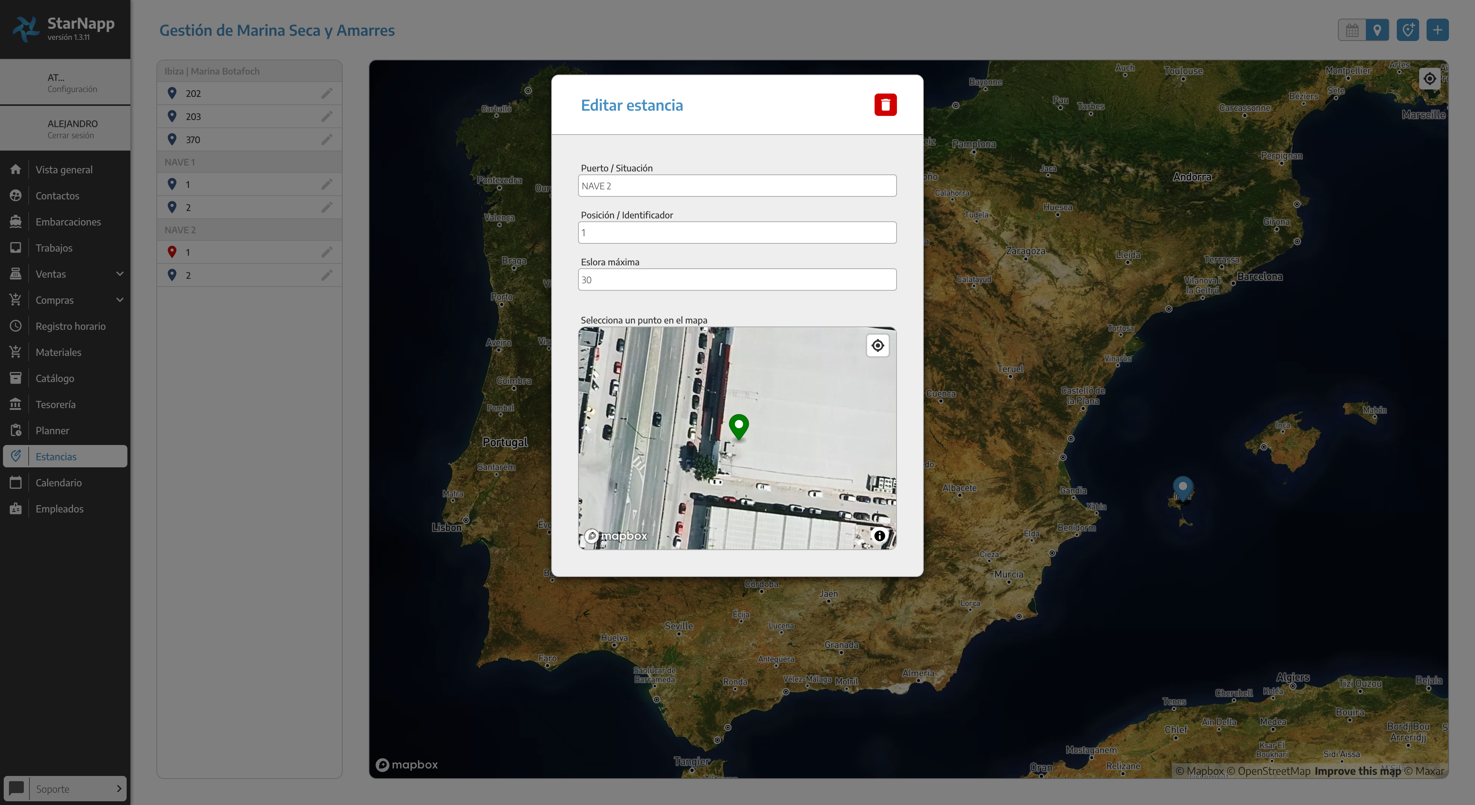Open the Soporte chat expander
This screenshot has height=805, width=1475.
click(x=118, y=788)
